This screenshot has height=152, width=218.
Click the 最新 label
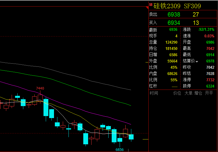tap(153, 30)
